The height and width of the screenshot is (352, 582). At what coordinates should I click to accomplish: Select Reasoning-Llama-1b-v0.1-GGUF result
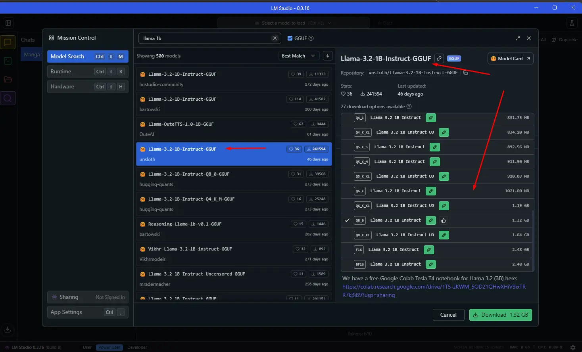pyautogui.click(x=234, y=229)
